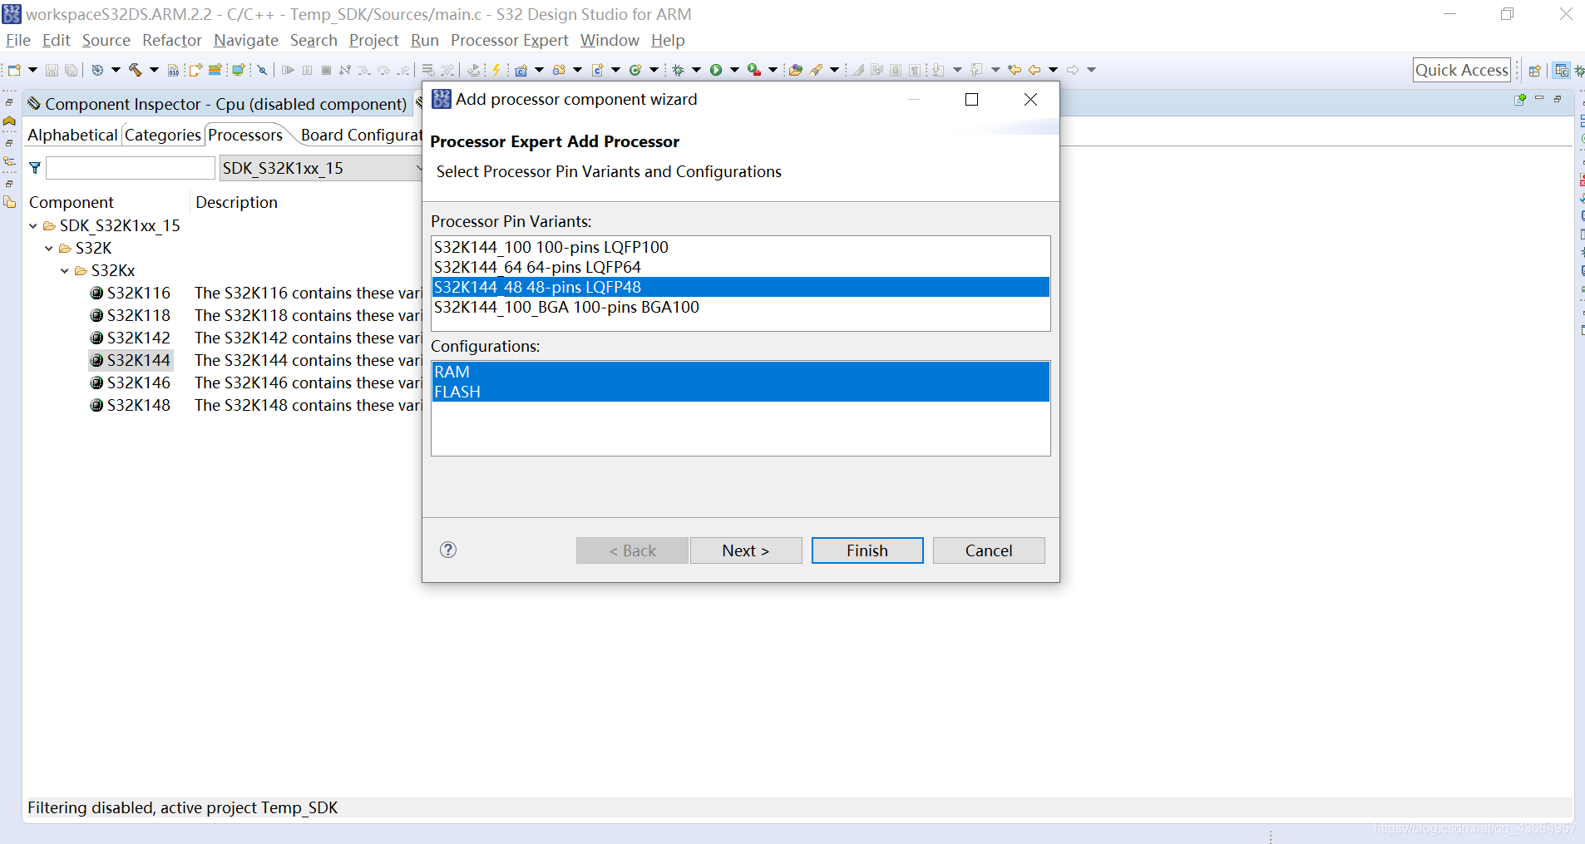This screenshot has height=844, width=1585.
Task: Collapse the SDK_S32K1xx_15 tree node
Action: tap(33, 225)
